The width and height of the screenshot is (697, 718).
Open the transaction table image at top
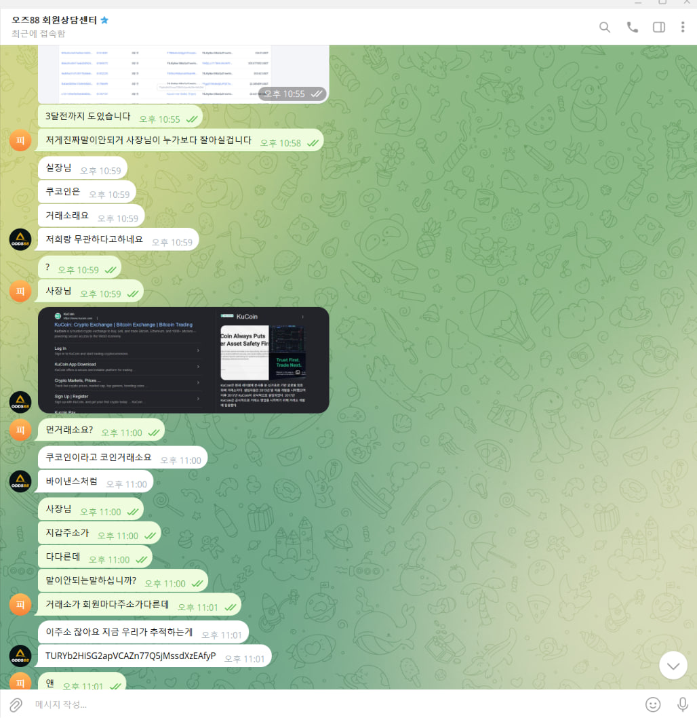[184, 74]
